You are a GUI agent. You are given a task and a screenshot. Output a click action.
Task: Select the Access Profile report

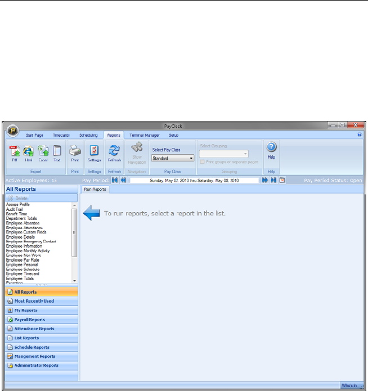tap(17, 204)
